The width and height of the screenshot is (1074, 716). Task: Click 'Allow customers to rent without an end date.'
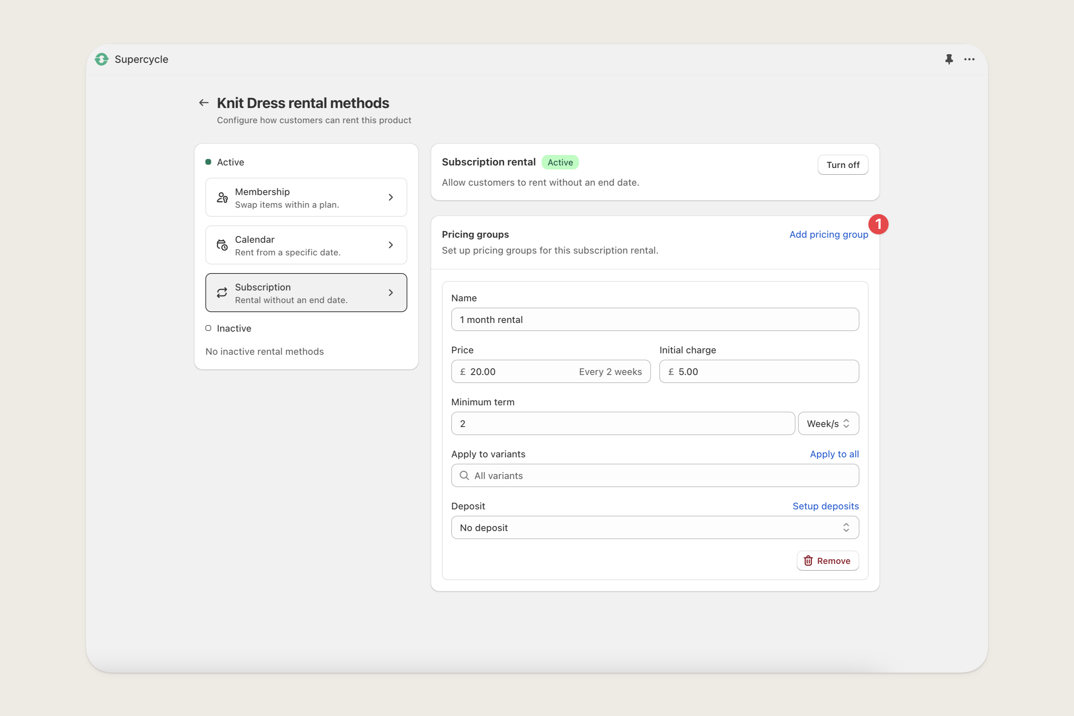[x=540, y=182]
